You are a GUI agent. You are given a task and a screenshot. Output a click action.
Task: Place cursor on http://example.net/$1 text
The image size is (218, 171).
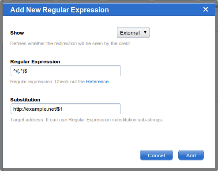click(x=38, y=109)
